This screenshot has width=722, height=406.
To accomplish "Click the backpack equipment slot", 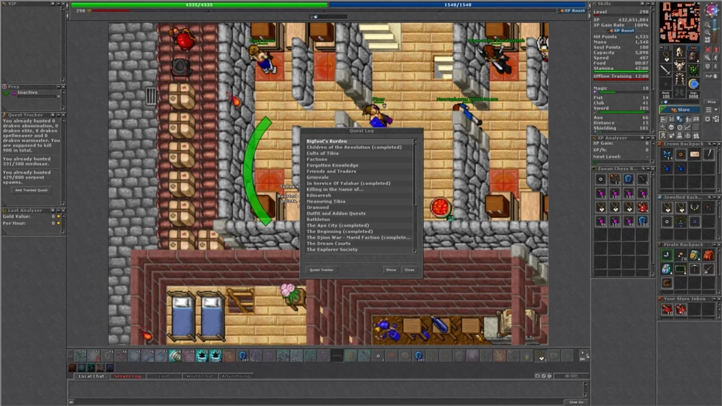I will (693, 56).
